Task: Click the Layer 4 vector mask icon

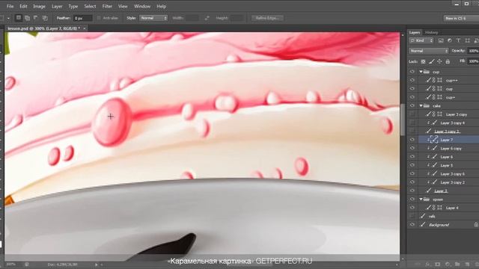Action: pyautogui.click(x=439, y=208)
